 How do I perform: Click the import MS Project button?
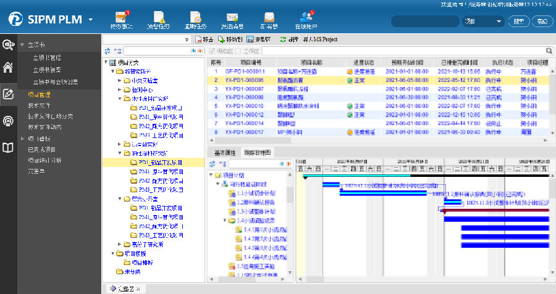pyautogui.click(x=319, y=39)
